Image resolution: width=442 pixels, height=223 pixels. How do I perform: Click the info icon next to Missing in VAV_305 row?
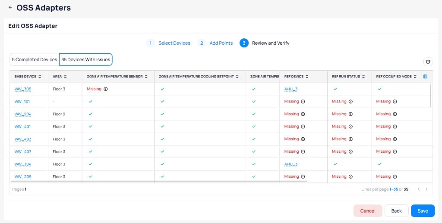click(106, 89)
